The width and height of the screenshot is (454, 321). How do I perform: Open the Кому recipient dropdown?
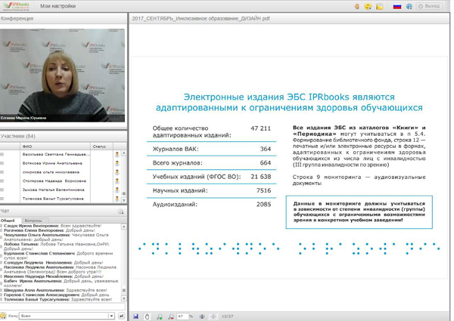pyautogui.click(x=67, y=316)
